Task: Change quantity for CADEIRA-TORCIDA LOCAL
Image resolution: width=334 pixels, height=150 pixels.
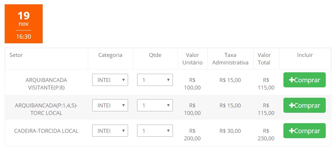Action: 155,131
